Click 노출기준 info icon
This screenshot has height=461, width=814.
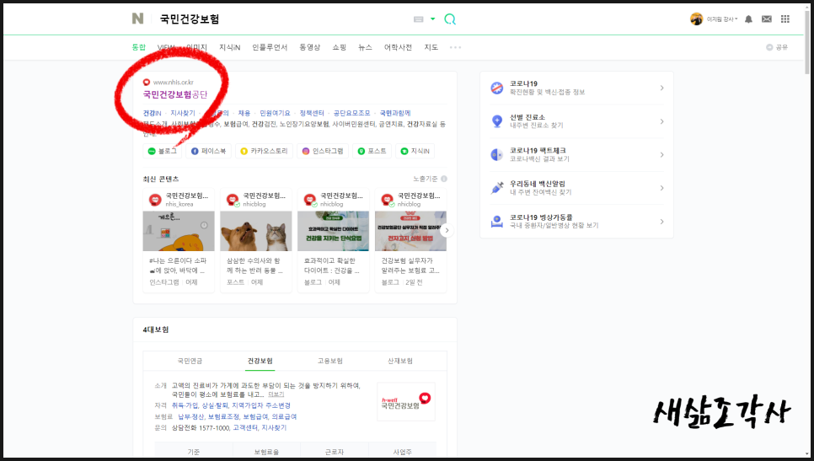point(444,179)
